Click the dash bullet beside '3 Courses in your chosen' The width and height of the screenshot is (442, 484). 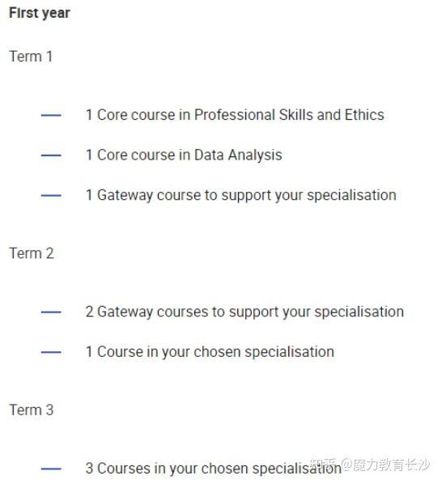pyautogui.click(x=51, y=469)
